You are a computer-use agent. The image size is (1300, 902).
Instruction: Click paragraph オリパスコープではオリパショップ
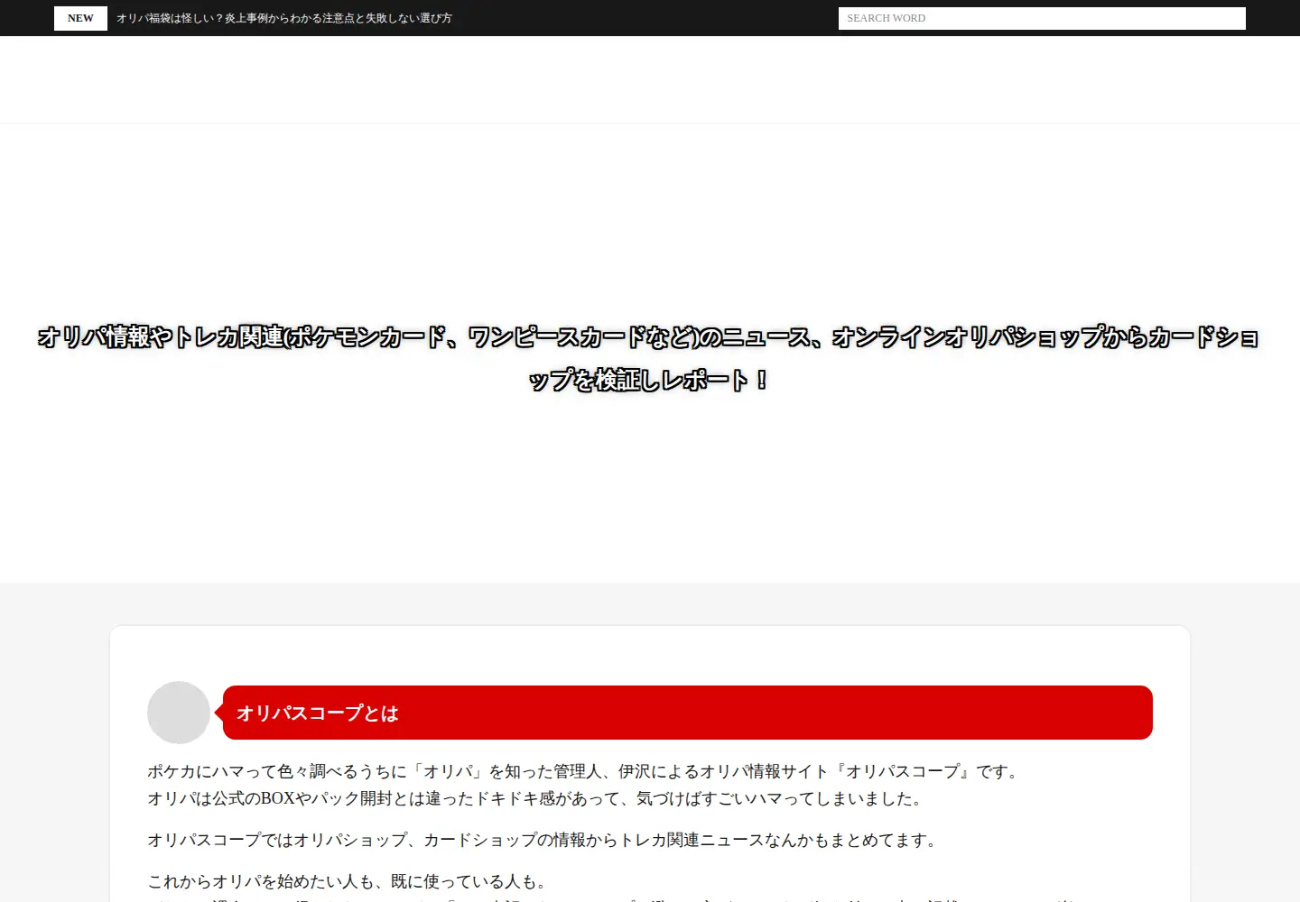click(x=544, y=840)
